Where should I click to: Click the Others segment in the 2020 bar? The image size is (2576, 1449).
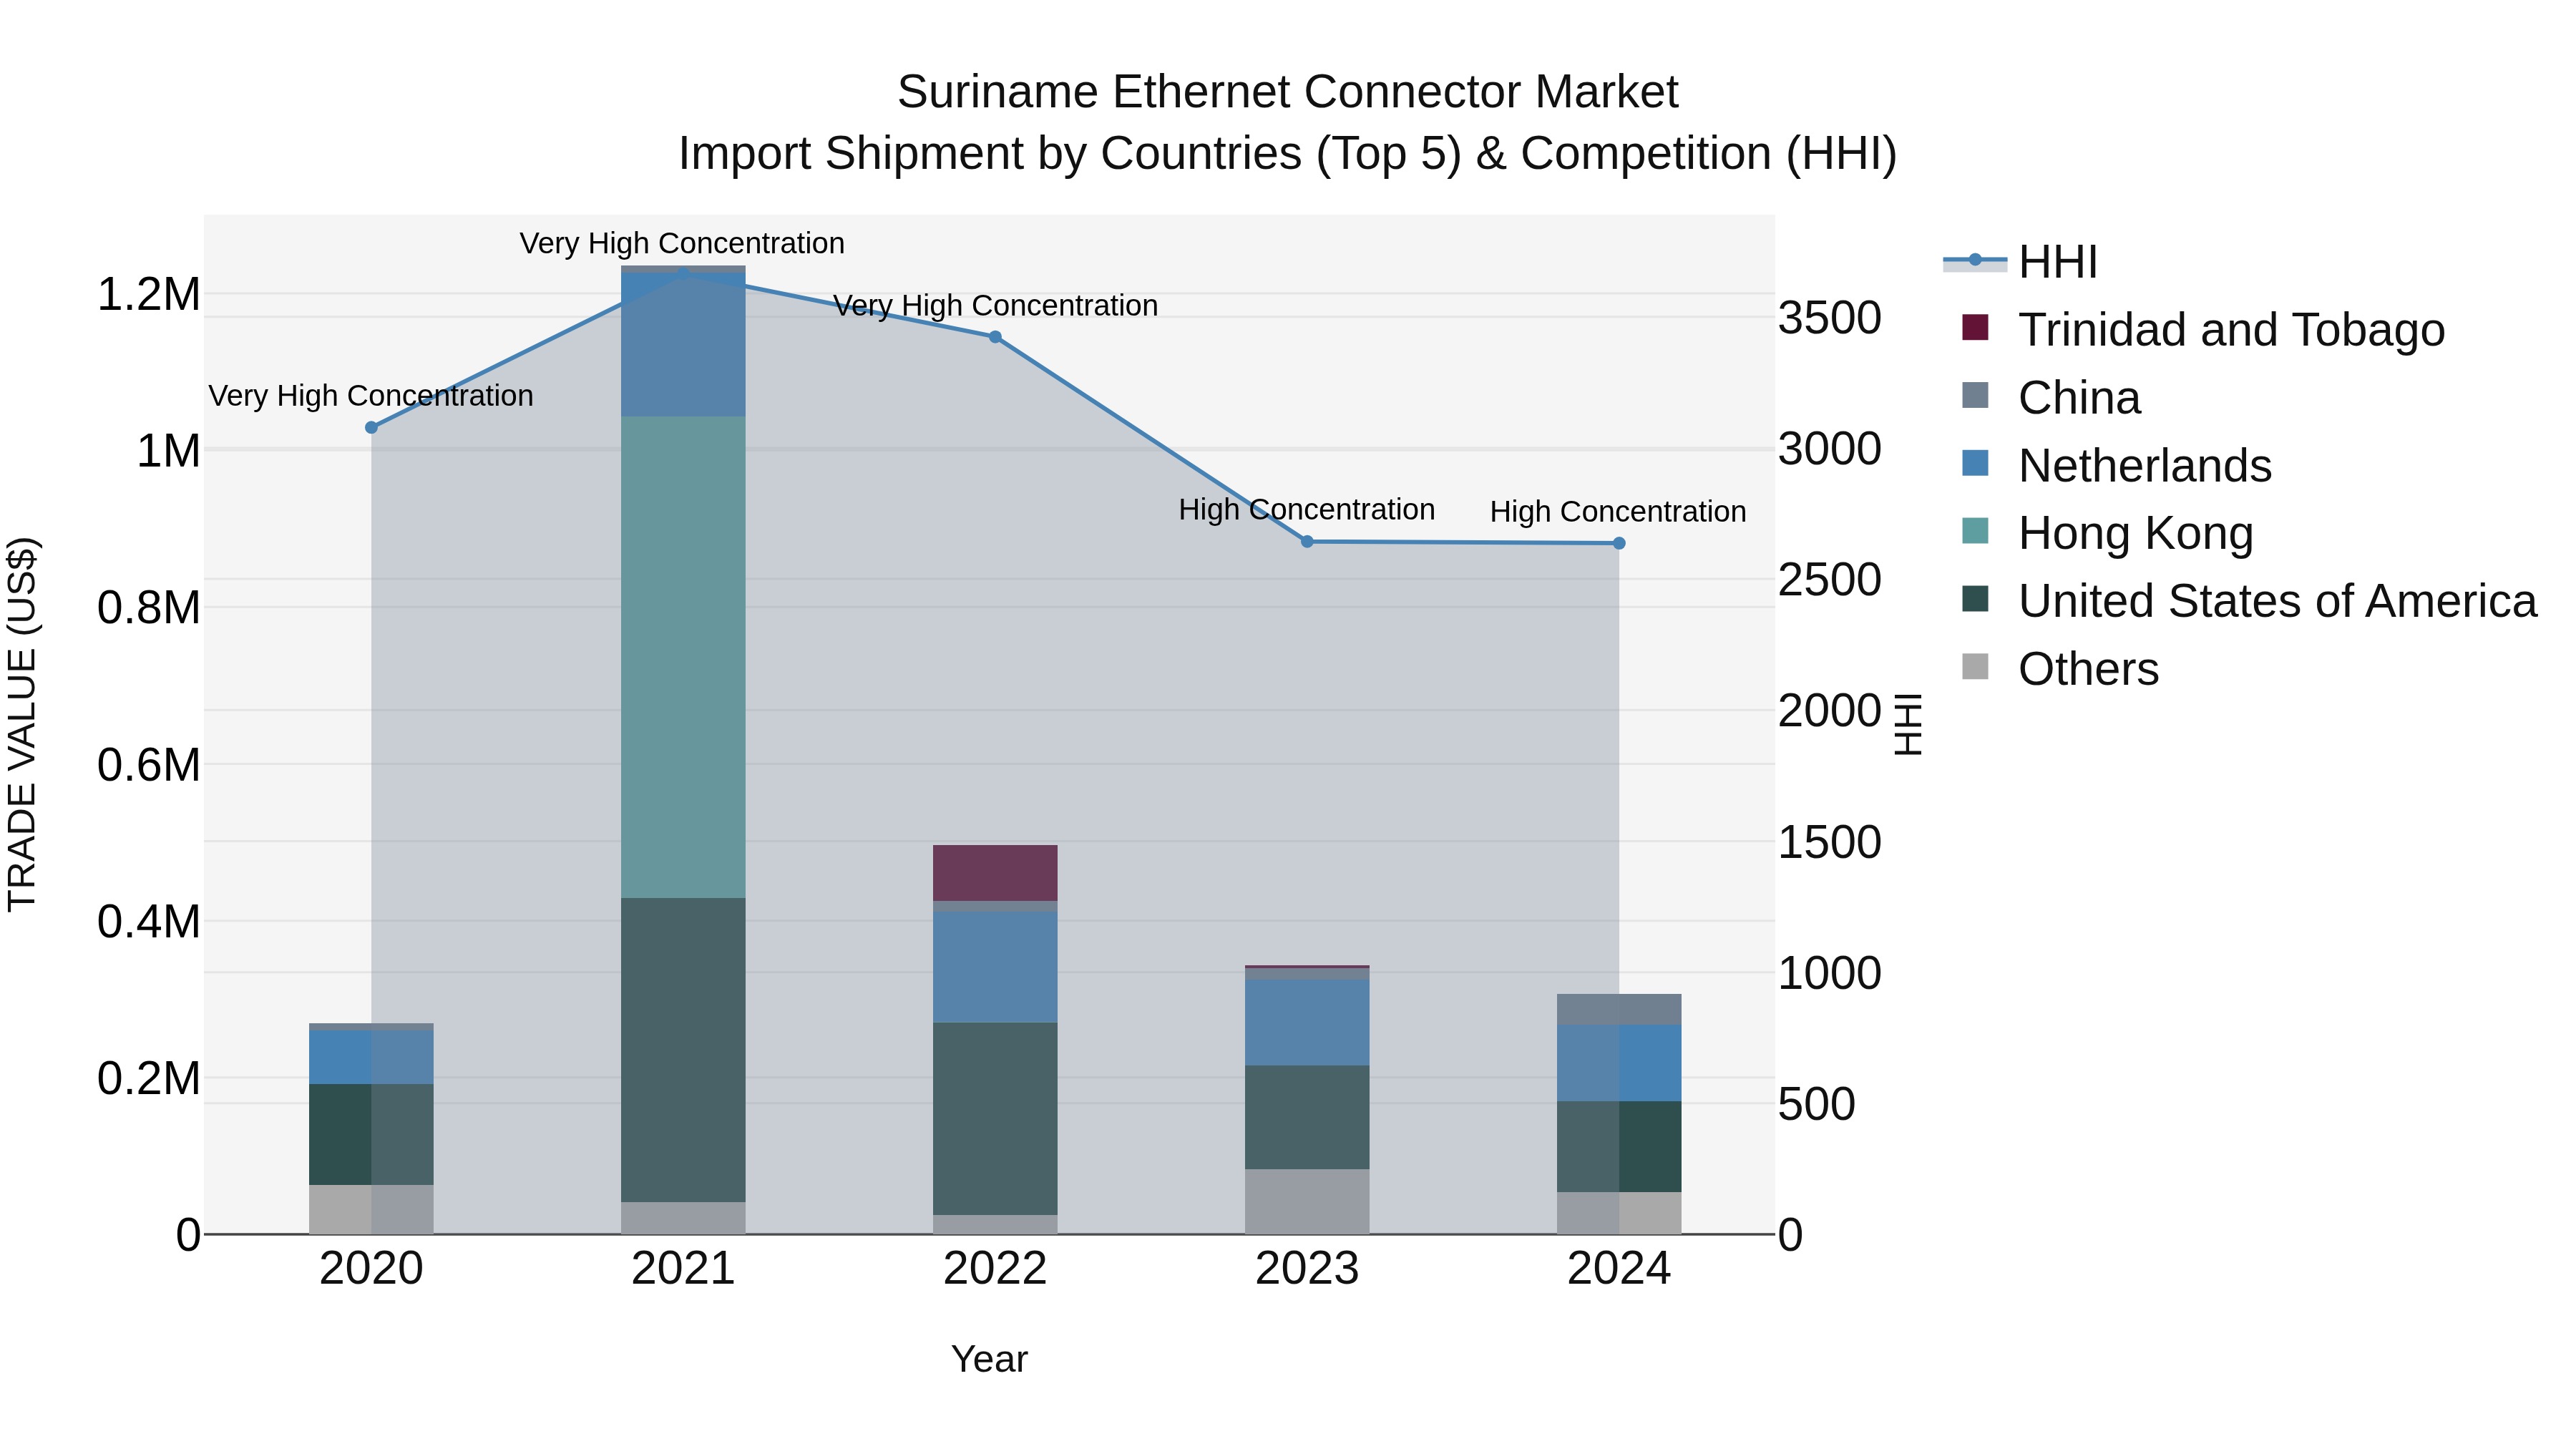click(371, 1209)
